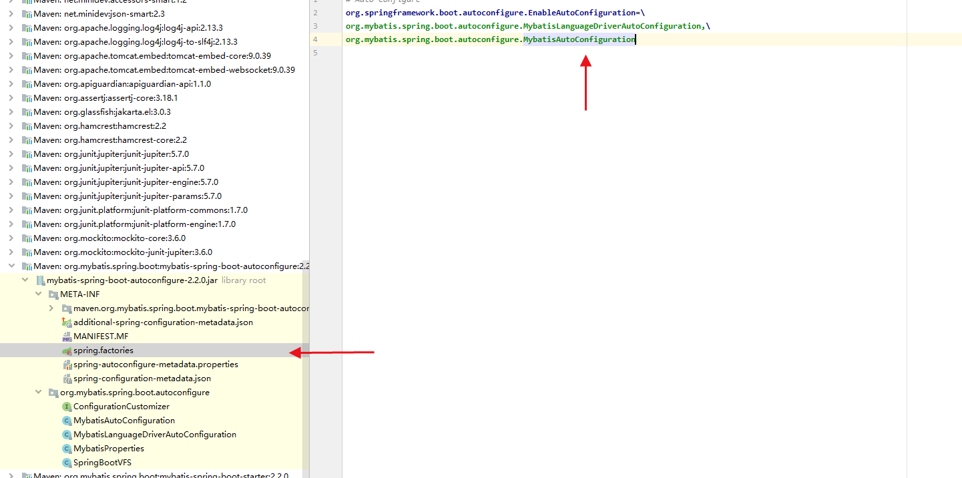The image size is (962, 478).
Task: Click the spring-configuration-metadata.json file icon
Action: pyautogui.click(x=67, y=378)
